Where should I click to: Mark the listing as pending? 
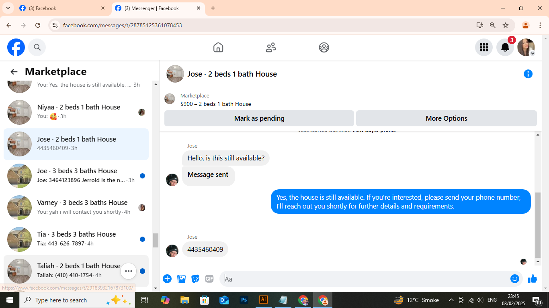[x=259, y=118]
